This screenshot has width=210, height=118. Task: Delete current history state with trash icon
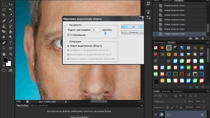[x=203, y=39]
